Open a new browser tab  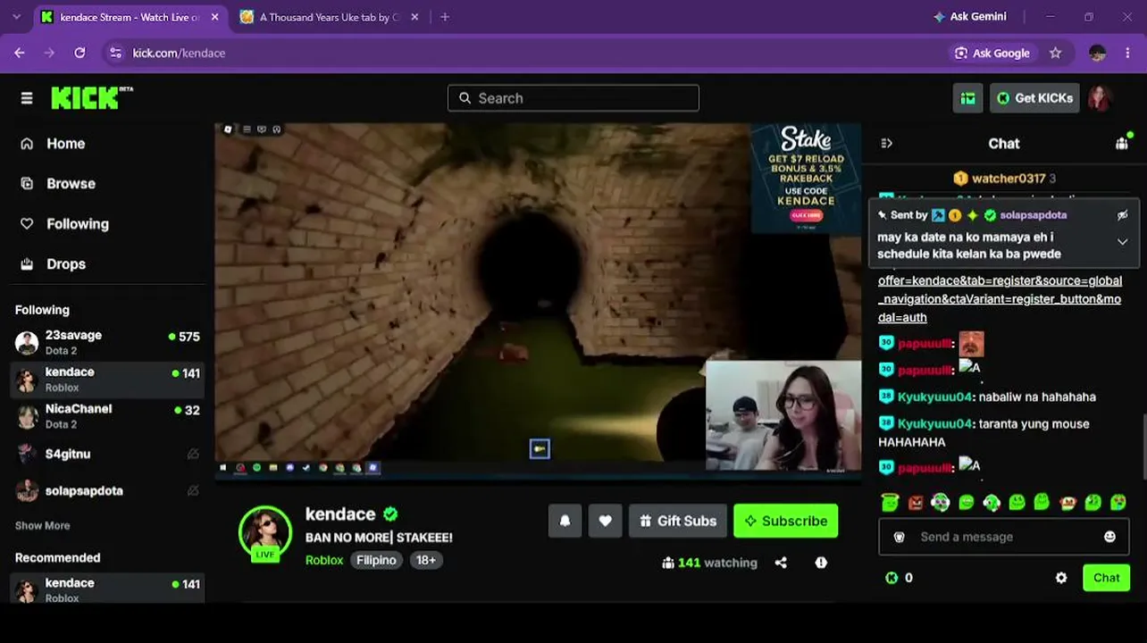[445, 17]
